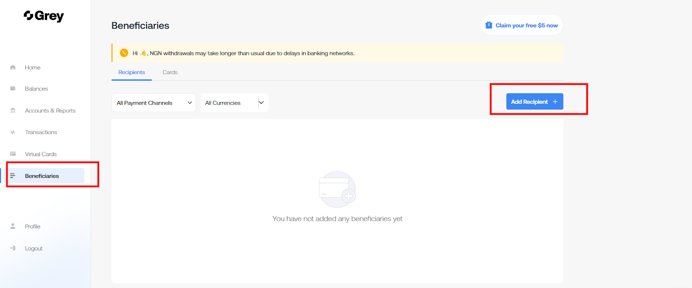Screen dimensions: 692x288
Task: Click the Beneficiaries list icon
Action: tap(13, 176)
